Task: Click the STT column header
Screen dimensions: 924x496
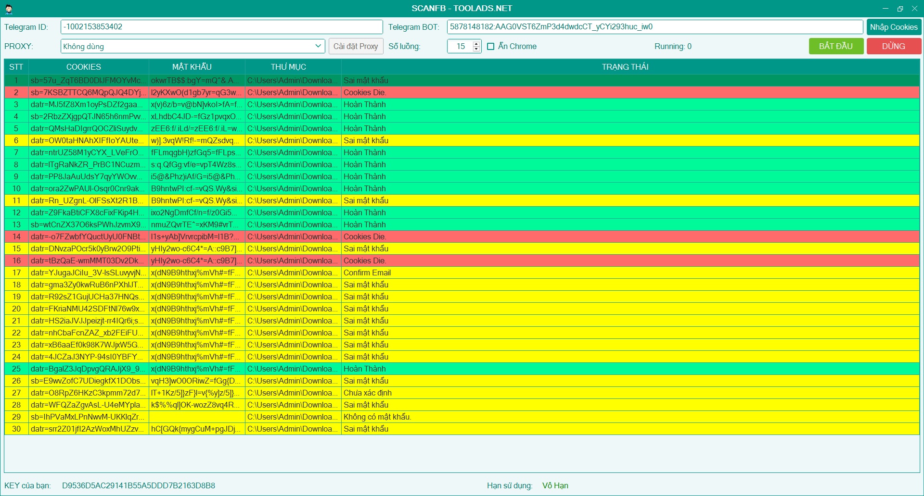Action: (x=16, y=67)
